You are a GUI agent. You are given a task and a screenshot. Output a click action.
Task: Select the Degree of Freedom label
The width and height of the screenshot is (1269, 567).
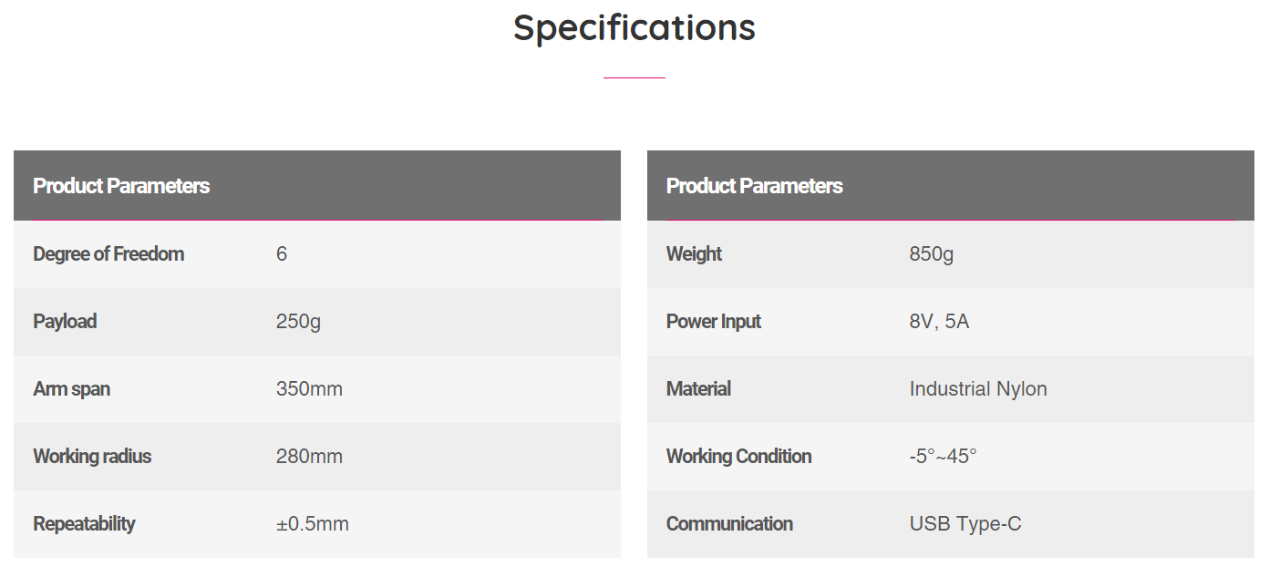(x=108, y=254)
